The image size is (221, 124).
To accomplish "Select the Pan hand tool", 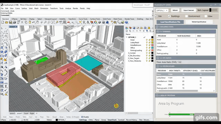I will point(38,22).
